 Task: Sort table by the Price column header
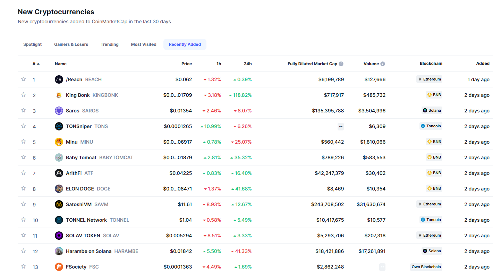tap(187, 64)
